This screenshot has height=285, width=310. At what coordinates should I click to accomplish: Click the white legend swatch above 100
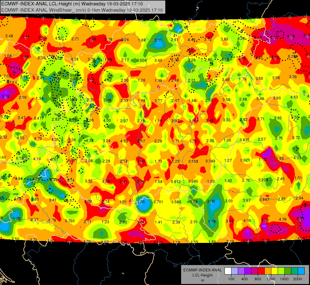tap(228, 271)
